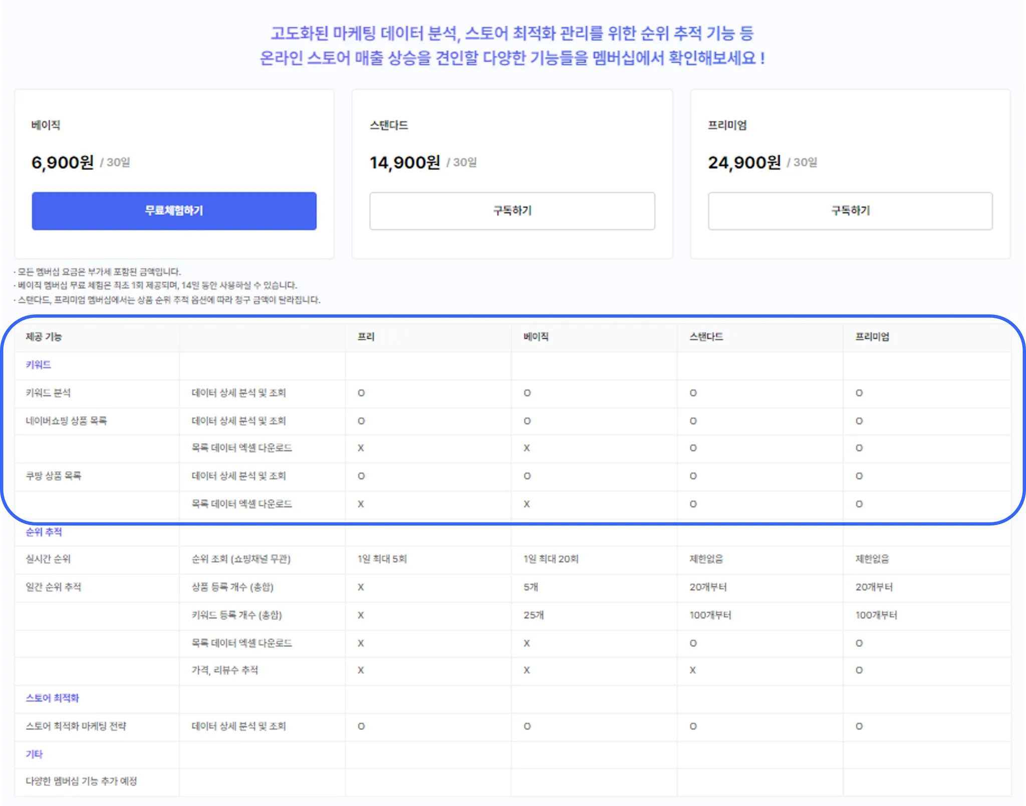The image size is (1026, 806).
Task: Click the 14,900원 standard price text
Action: pyautogui.click(x=405, y=162)
